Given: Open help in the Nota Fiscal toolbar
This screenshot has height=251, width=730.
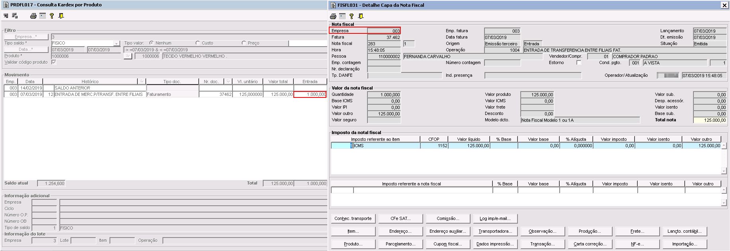Looking at the screenshot, I should (x=351, y=16).
